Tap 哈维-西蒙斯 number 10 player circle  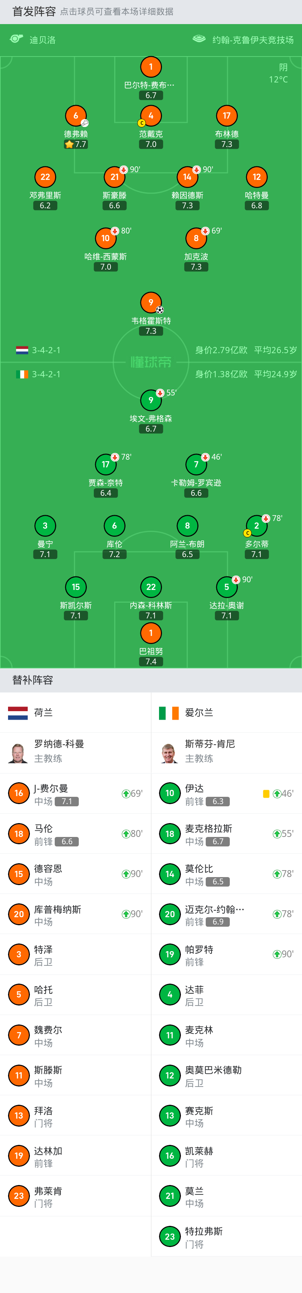click(105, 238)
